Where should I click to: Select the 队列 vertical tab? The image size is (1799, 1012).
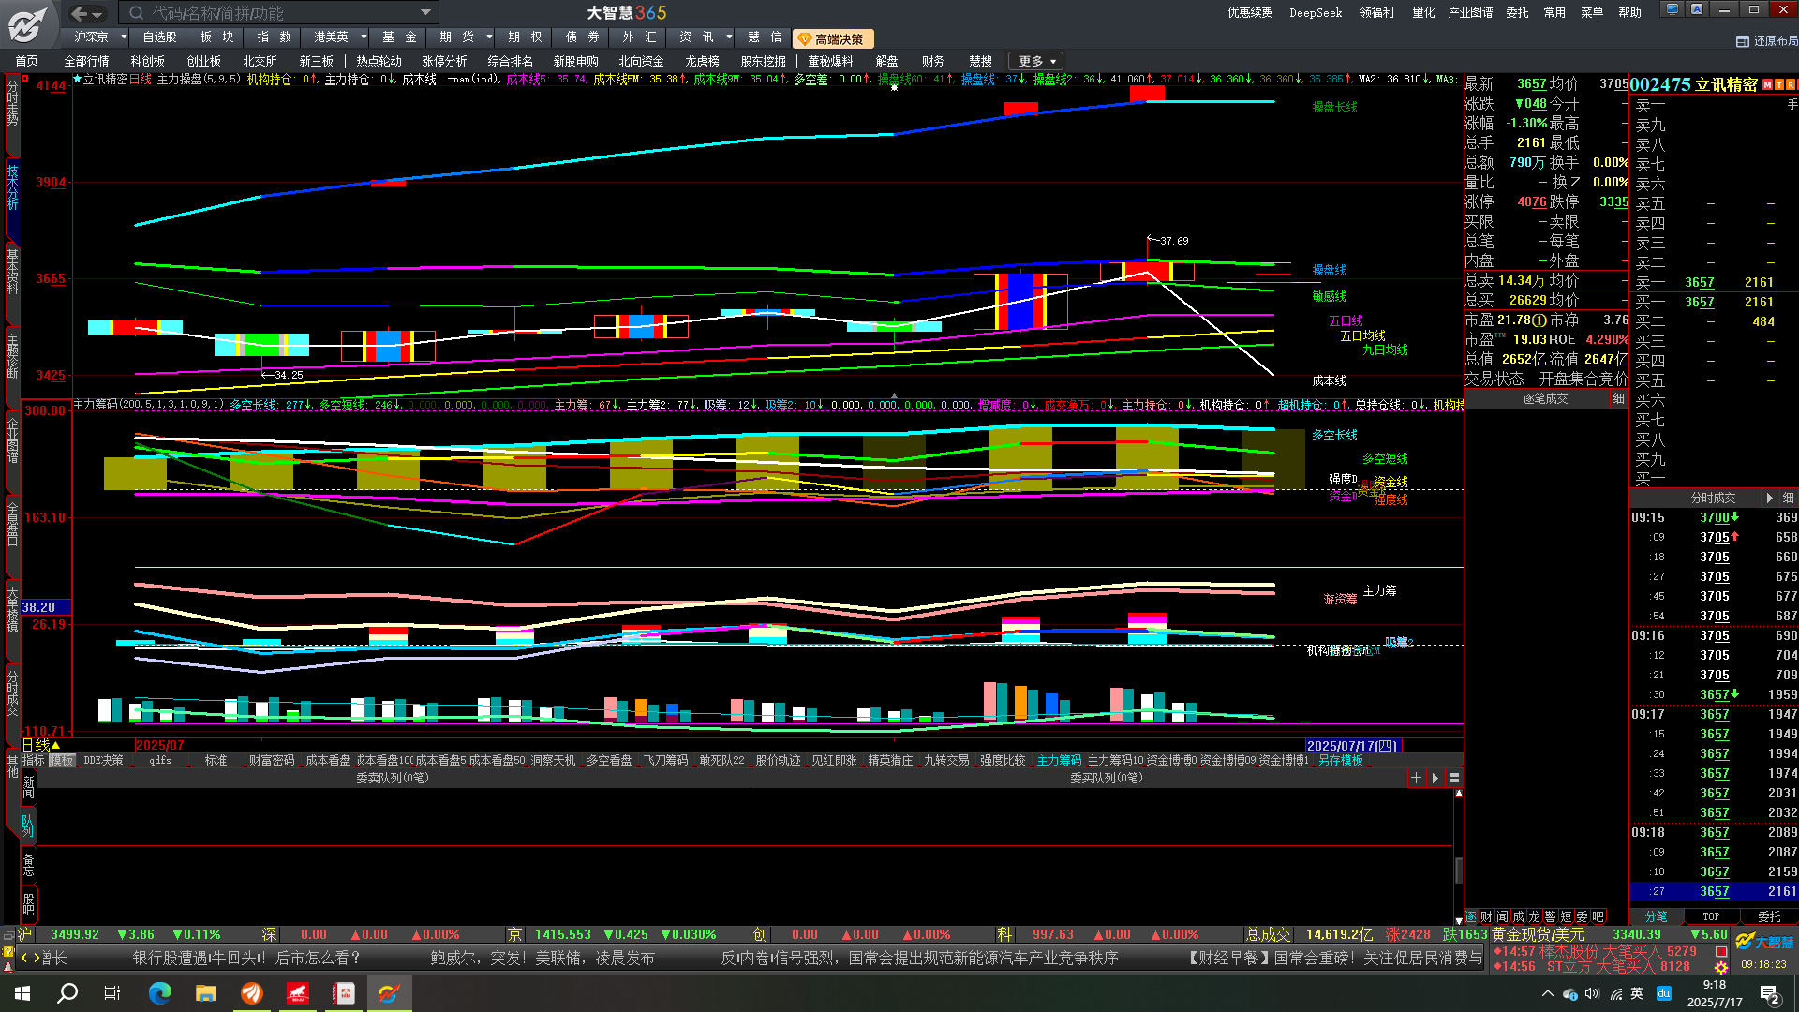pyautogui.click(x=29, y=825)
